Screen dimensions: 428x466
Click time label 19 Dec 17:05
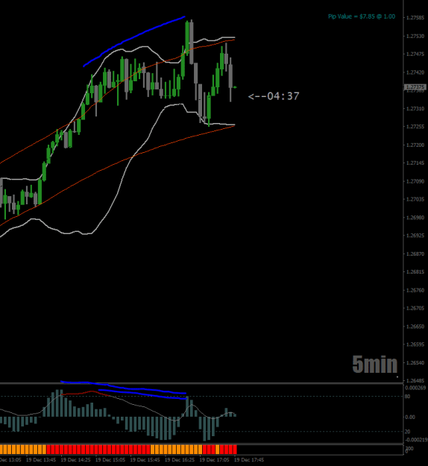[x=214, y=460]
